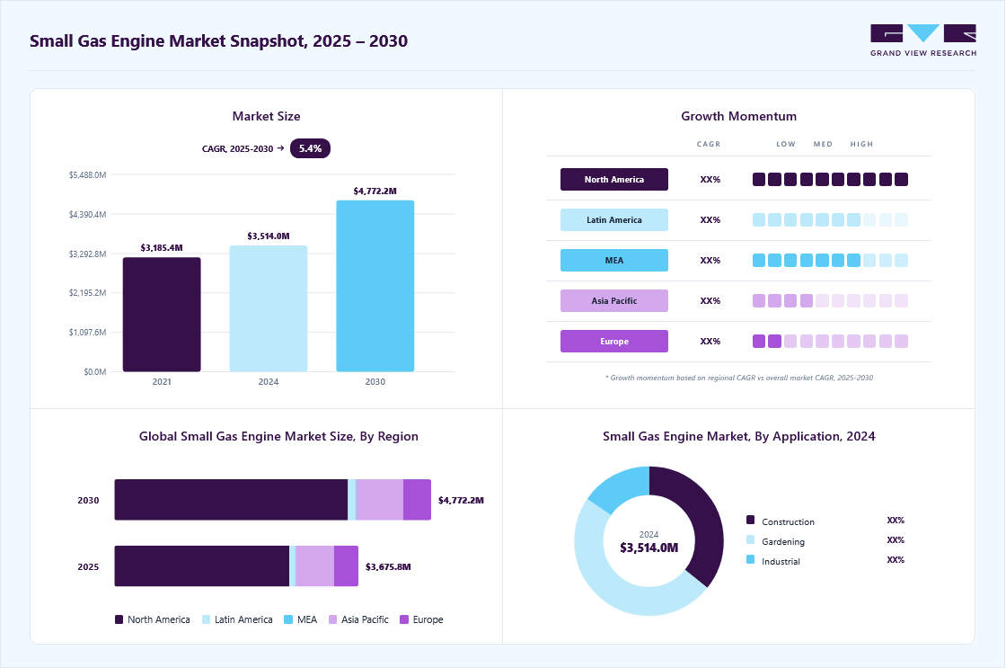
Task: Click the Small Gas Engine Market, By Application, 2024 title
Action: pos(738,436)
